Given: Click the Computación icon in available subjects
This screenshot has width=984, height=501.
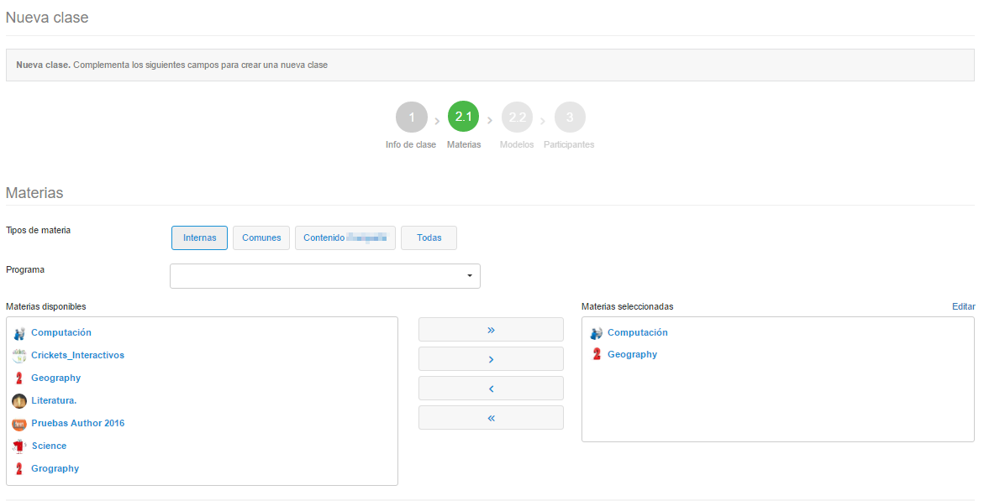Looking at the screenshot, I should tap(19, 333).
